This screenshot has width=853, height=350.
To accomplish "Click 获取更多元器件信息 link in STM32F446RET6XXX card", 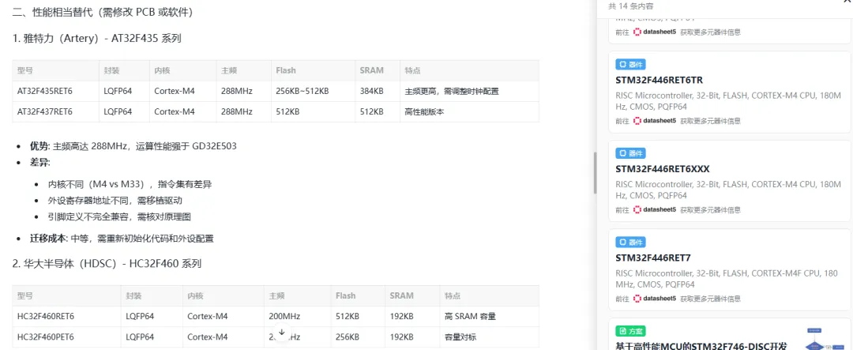I will (x=710, y=209).
